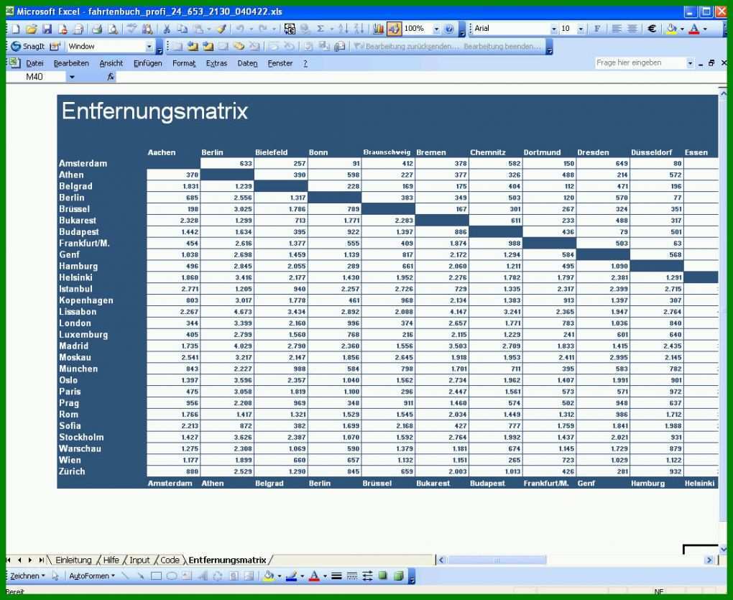This screenshot has width=733, height=600.
Task: Start SnagIt capture
Action: pos(28,46)
